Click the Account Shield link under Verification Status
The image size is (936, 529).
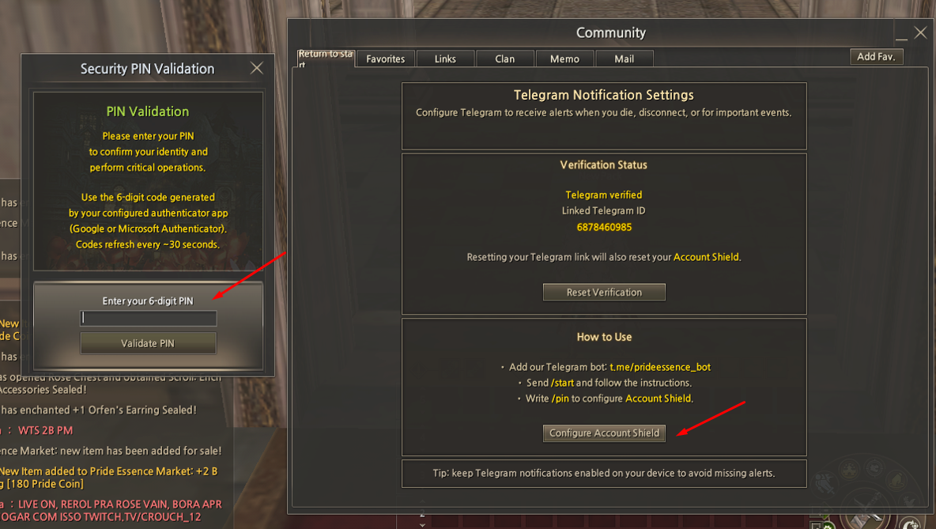706,257
